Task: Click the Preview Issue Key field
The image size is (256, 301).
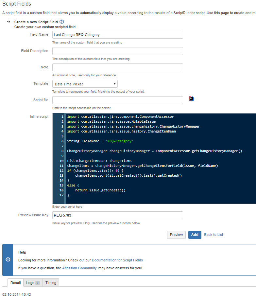Action: tap(118, 215)
